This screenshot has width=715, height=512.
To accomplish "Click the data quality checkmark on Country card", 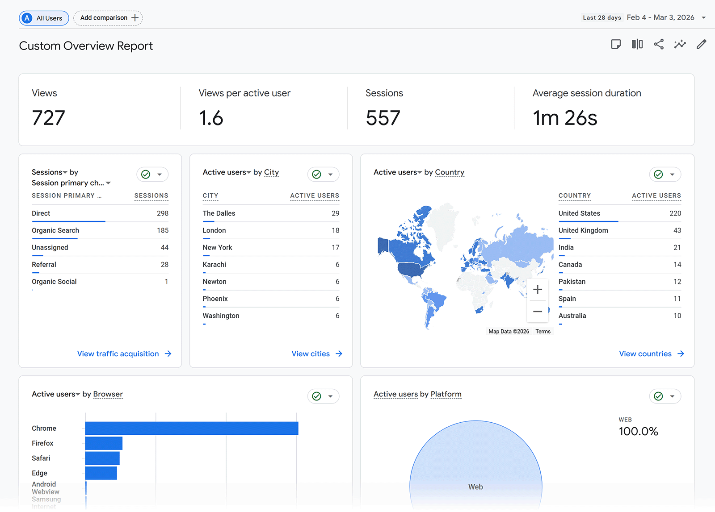I will click(x=658, y=174).
